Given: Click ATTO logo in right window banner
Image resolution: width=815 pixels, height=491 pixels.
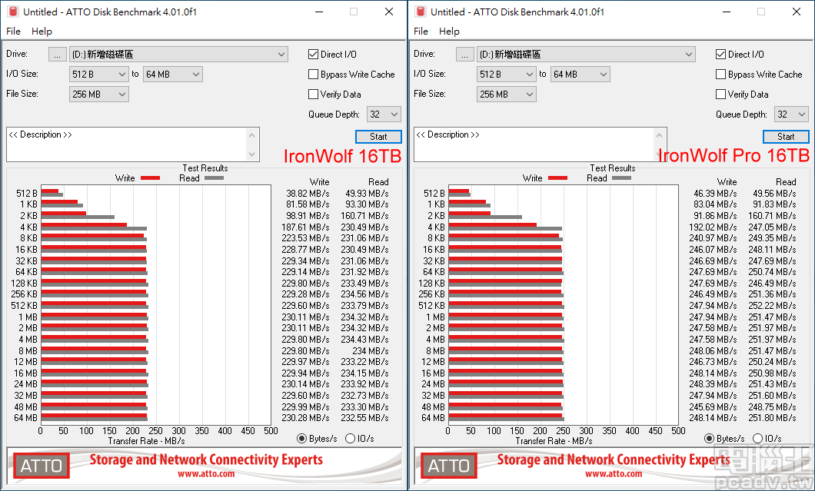Looking at the screenshot, I should point(449,466).
